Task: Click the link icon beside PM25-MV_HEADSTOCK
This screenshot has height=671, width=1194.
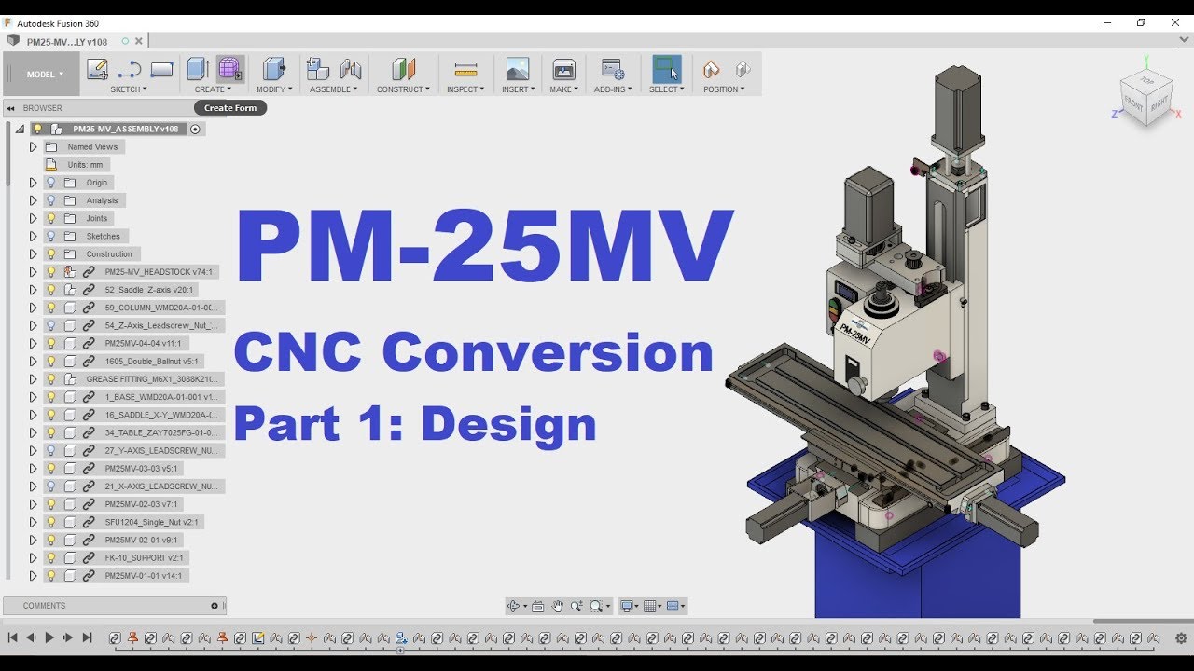Action: [89, 272]
